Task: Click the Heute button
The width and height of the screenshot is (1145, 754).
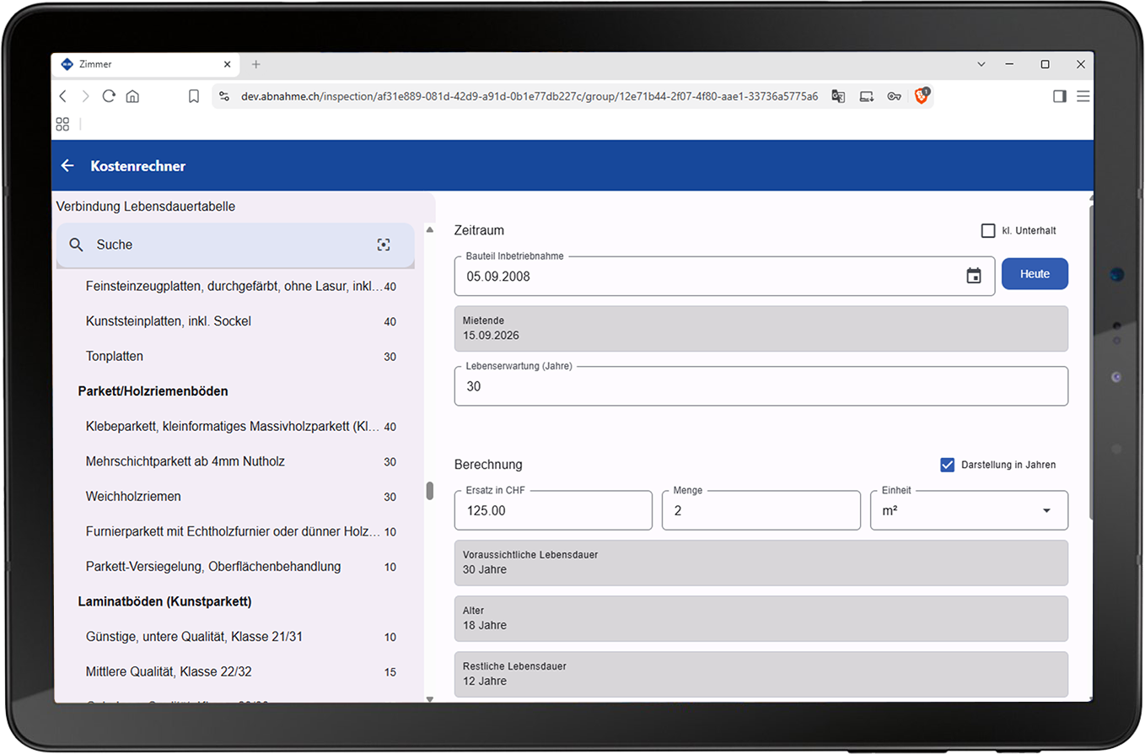Action: point(1035,274)
